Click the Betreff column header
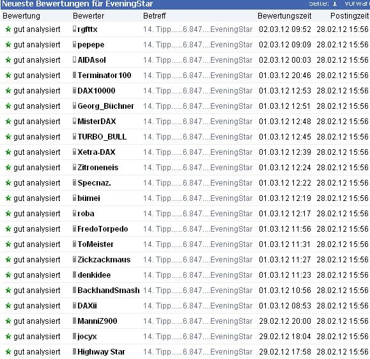The image size is (370, 359). tap(155, 16)
